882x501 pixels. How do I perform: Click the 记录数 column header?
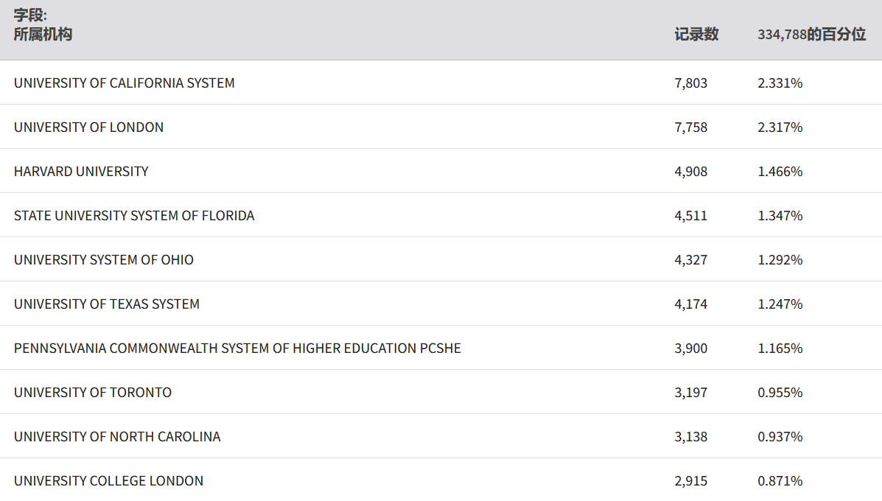[x=696, y=34]
